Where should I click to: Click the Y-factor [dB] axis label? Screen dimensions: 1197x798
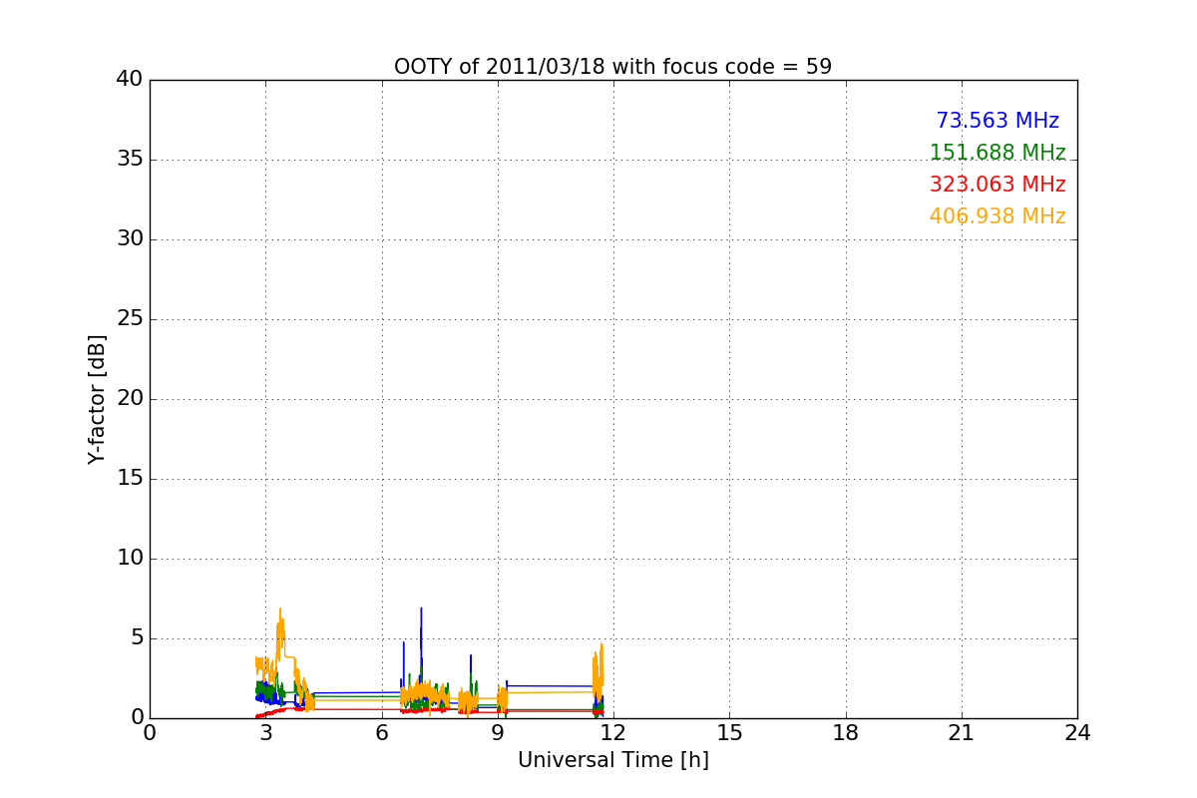coord(97,399)
